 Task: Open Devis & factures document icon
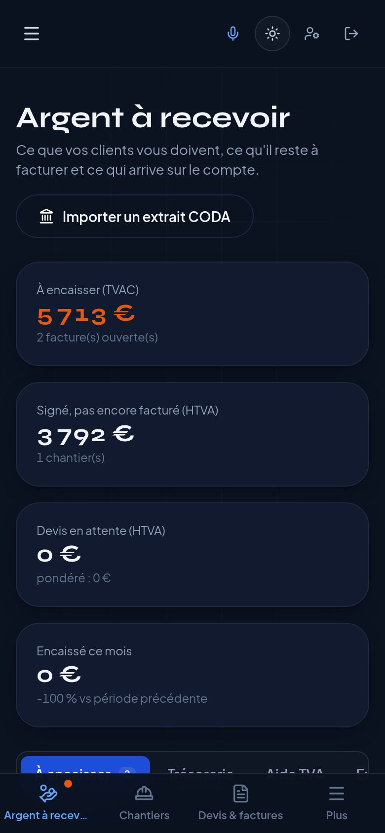point(240,794)
